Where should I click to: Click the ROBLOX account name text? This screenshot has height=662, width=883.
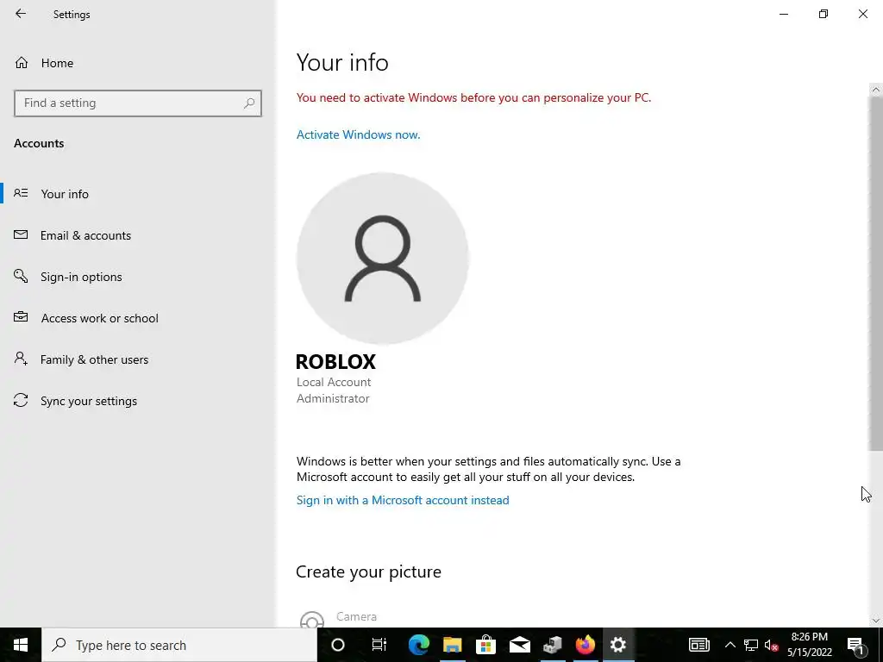[335, 361]
